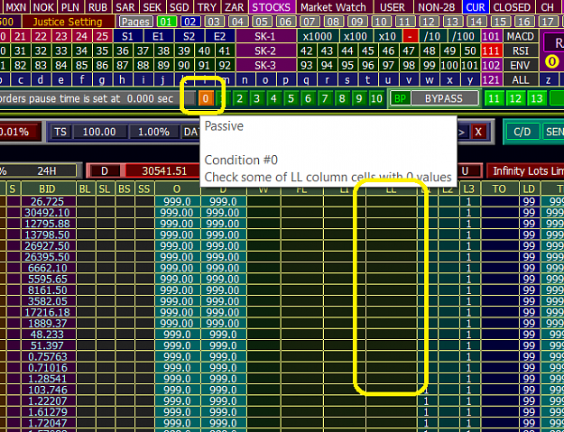Toggle the green BP indicator
This screenshot has width=564, height=432.
[x=401, y=98]
